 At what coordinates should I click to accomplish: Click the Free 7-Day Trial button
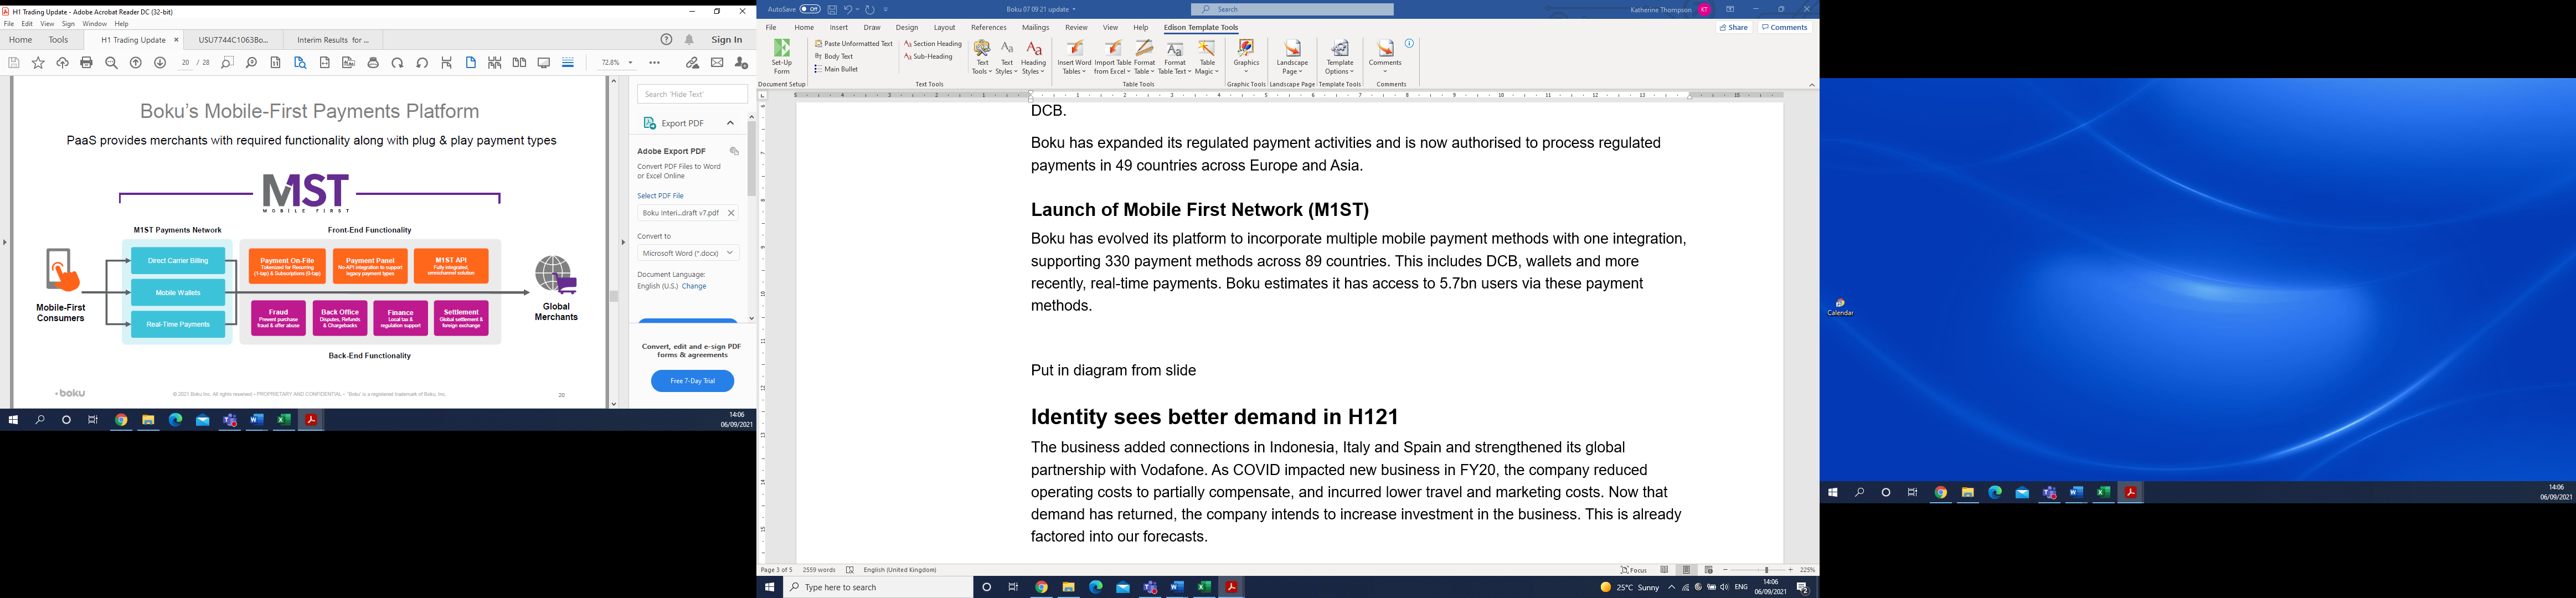692,381
